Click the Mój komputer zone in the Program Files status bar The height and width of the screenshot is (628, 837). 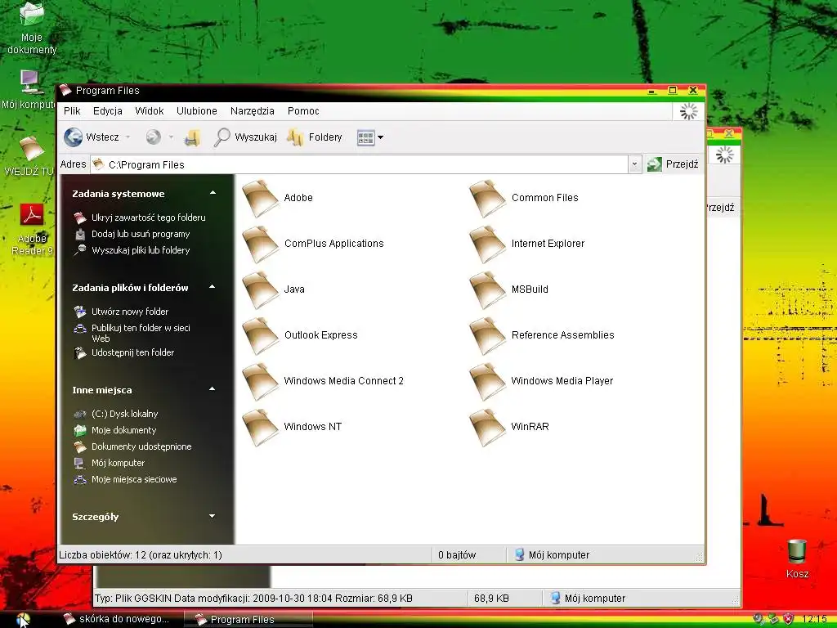coord(552,555)
